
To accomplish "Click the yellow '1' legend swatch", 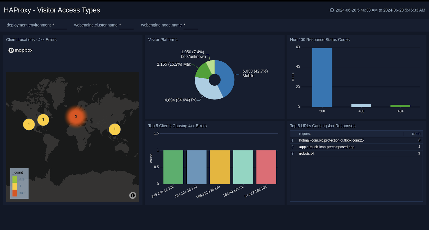I will click(x=15, y=186).
